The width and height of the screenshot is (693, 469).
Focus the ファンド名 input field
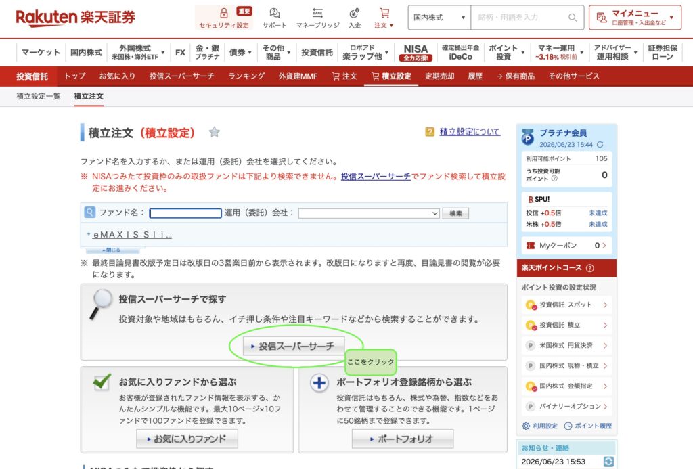185,213
